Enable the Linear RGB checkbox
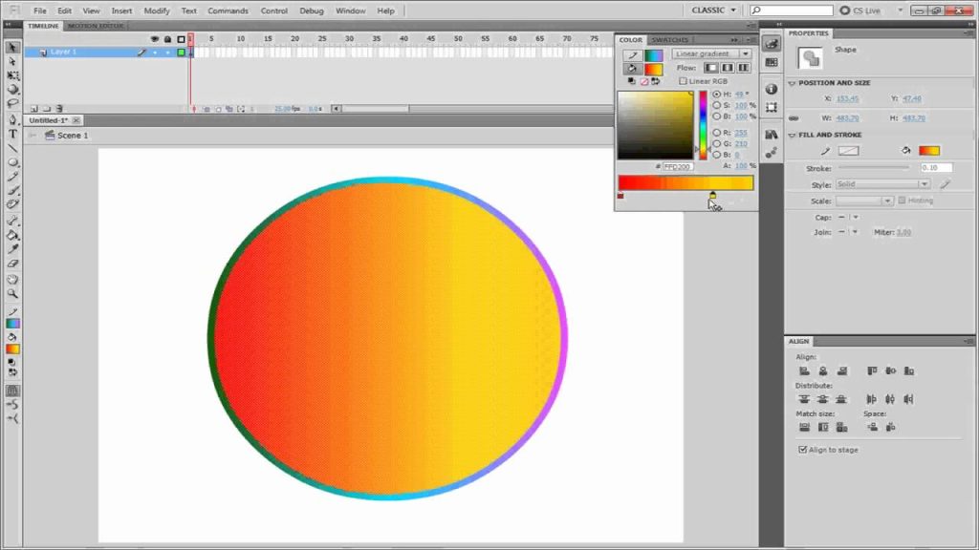The width and height of the screenshot is (979, 550). pos(683,81)
